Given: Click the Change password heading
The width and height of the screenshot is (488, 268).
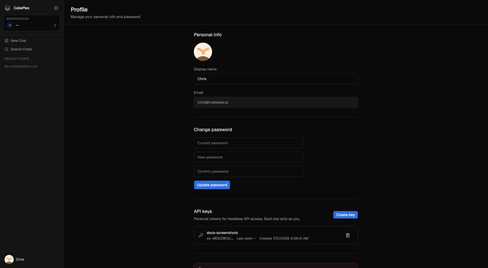Looking at the screenshot, I should point(213,130).
